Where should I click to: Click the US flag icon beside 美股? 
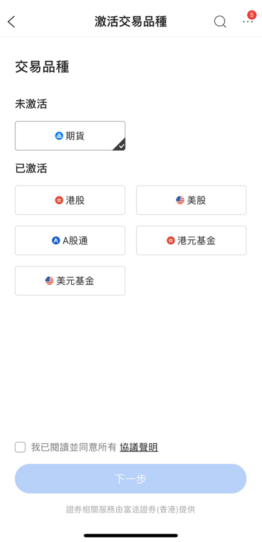click(x=180, y=200)
